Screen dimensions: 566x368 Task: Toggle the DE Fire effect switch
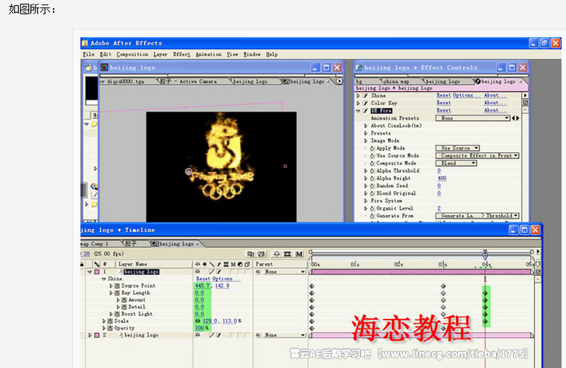(365, 111)
